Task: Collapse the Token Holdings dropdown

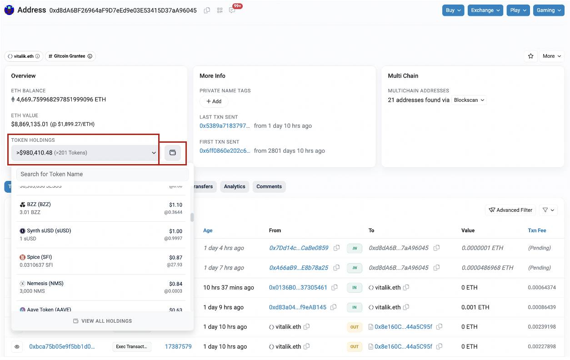Action: [x=85, y=153]
